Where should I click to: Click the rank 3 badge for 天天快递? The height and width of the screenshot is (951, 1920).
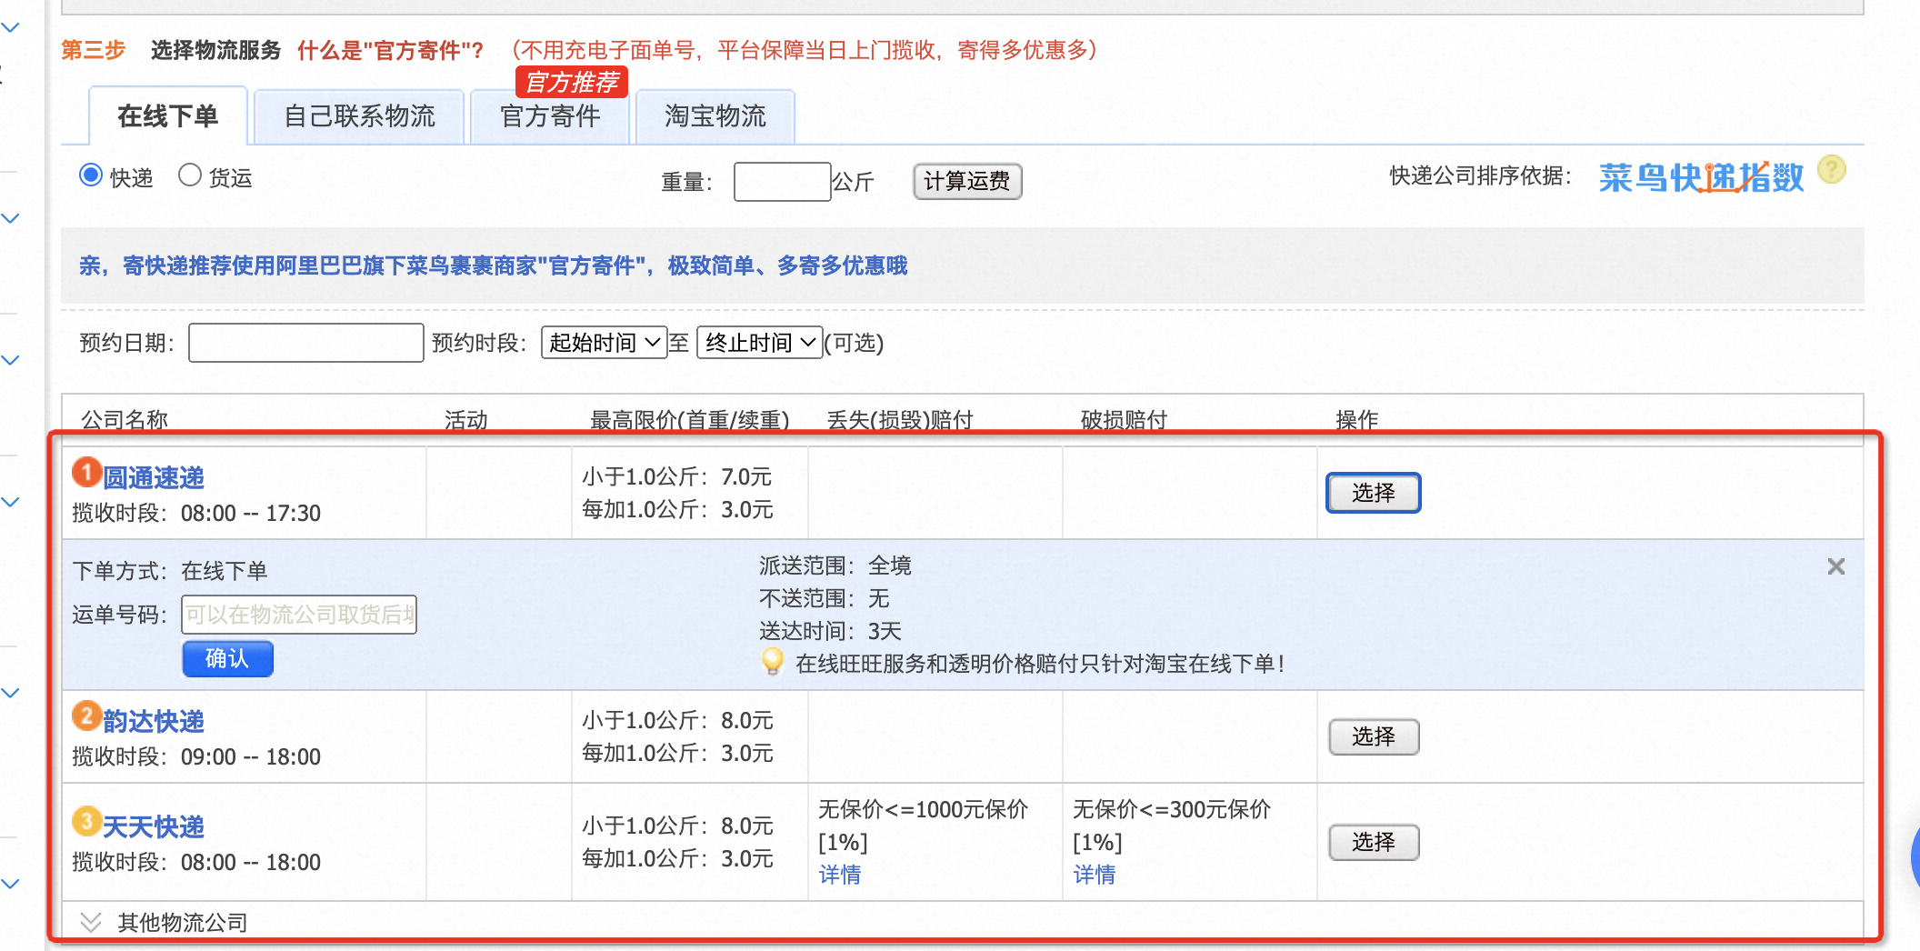click(86, 821)
